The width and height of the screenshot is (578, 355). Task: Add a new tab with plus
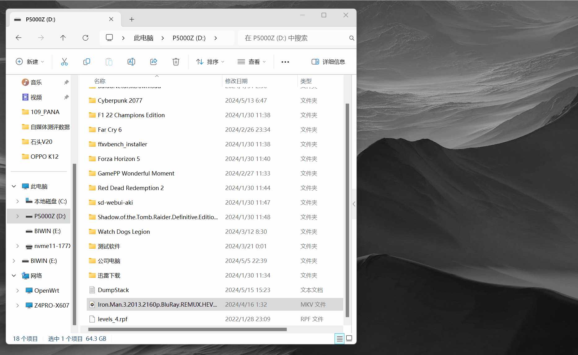click(x=132, y=19)
